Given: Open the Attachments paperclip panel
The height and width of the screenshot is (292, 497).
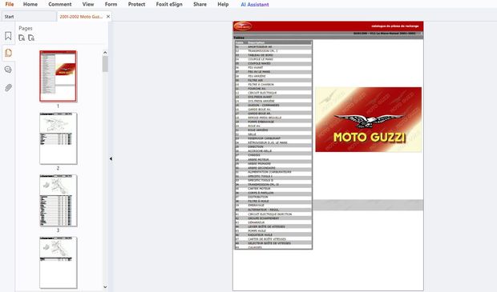Looking at the screenshot, I should coord(8,88).
